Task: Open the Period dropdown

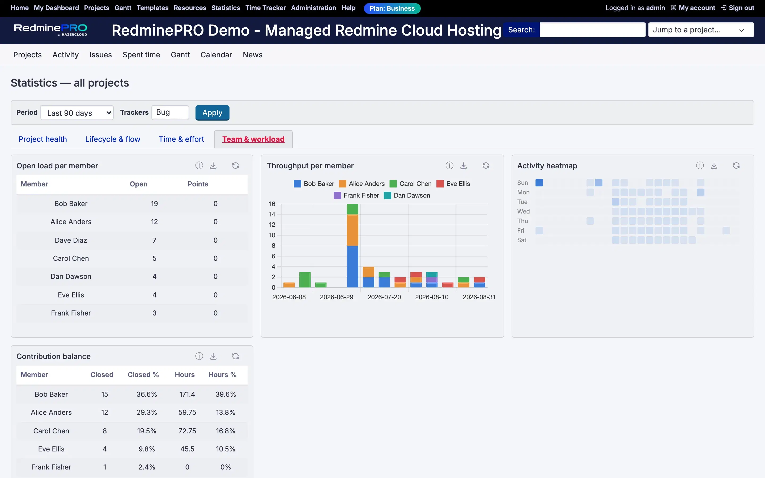Action: click(77, 113)
